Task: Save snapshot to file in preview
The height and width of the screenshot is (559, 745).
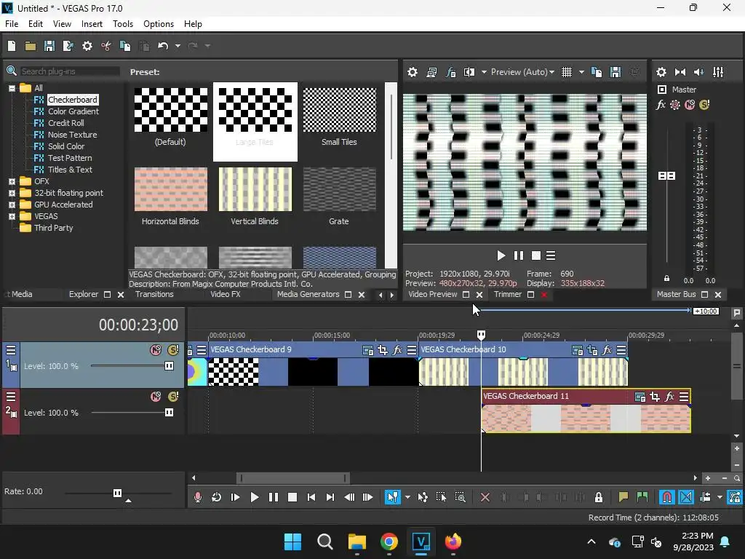Action: click(615, 72)
